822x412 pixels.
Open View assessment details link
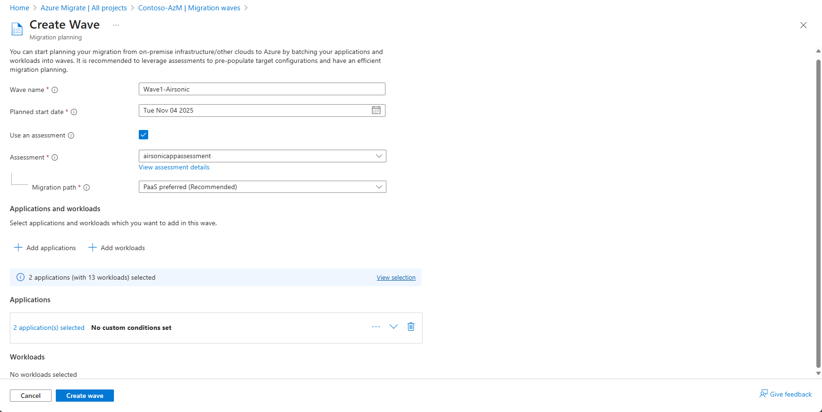coord(174,168)
